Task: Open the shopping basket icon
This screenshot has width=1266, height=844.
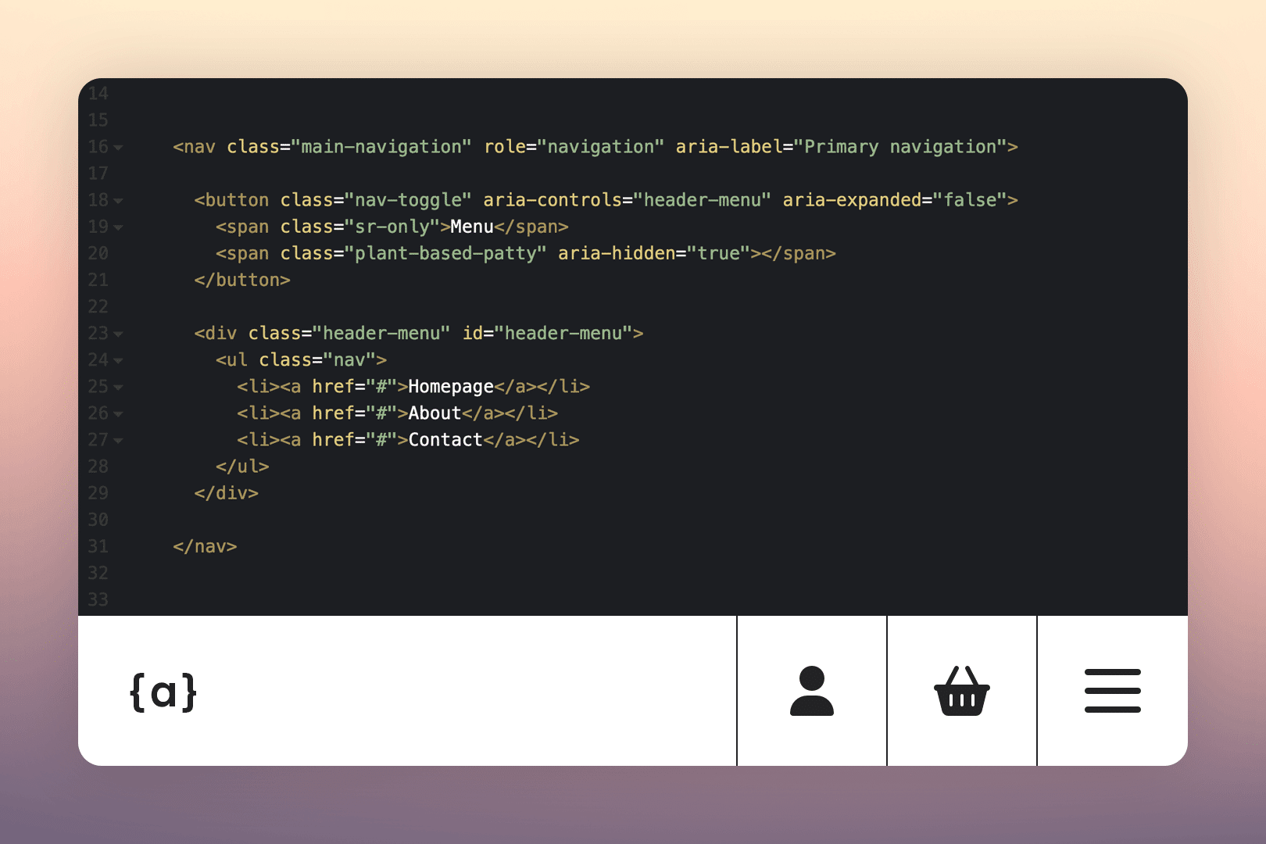Action: pyautogui.click(x=962, y=691)
